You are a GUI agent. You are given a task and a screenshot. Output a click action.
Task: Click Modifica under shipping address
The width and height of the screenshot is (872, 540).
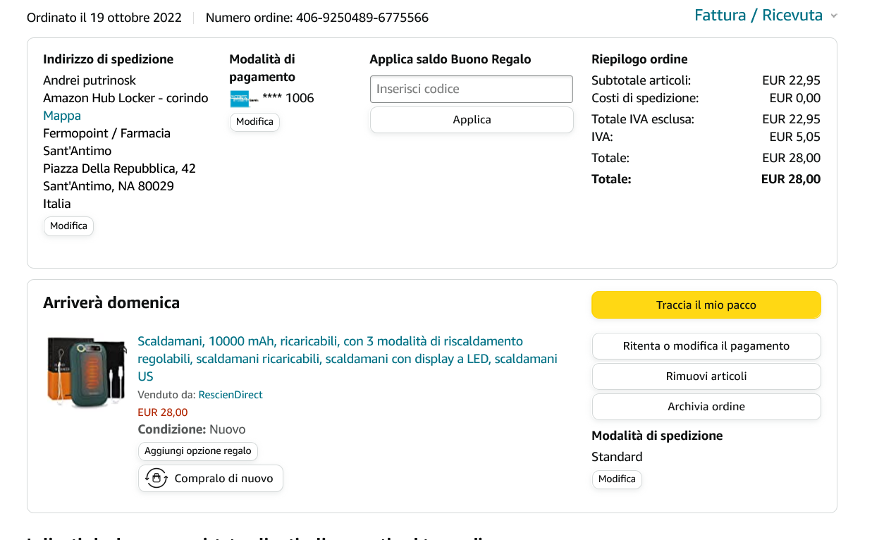(x=68, y=226)
